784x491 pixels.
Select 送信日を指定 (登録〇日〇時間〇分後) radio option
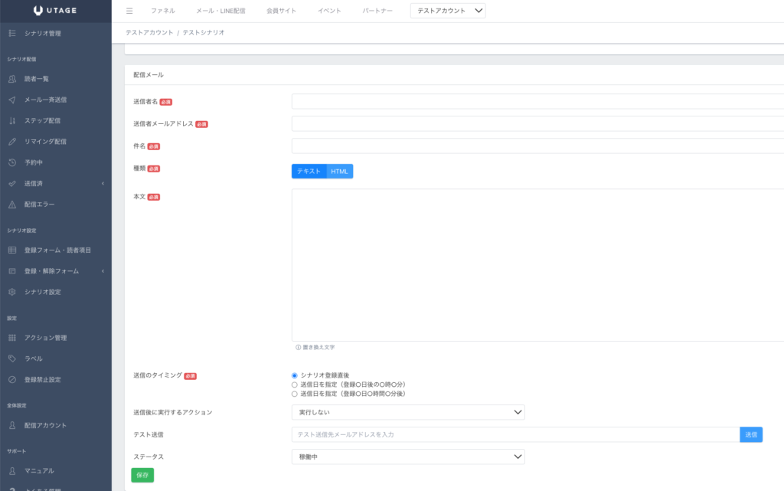click(x=295, y=394)
